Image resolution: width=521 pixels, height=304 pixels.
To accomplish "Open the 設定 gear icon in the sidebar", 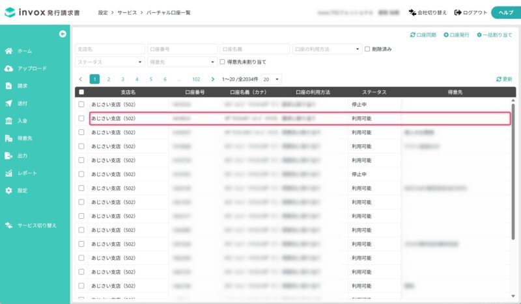I will [9, 190].
